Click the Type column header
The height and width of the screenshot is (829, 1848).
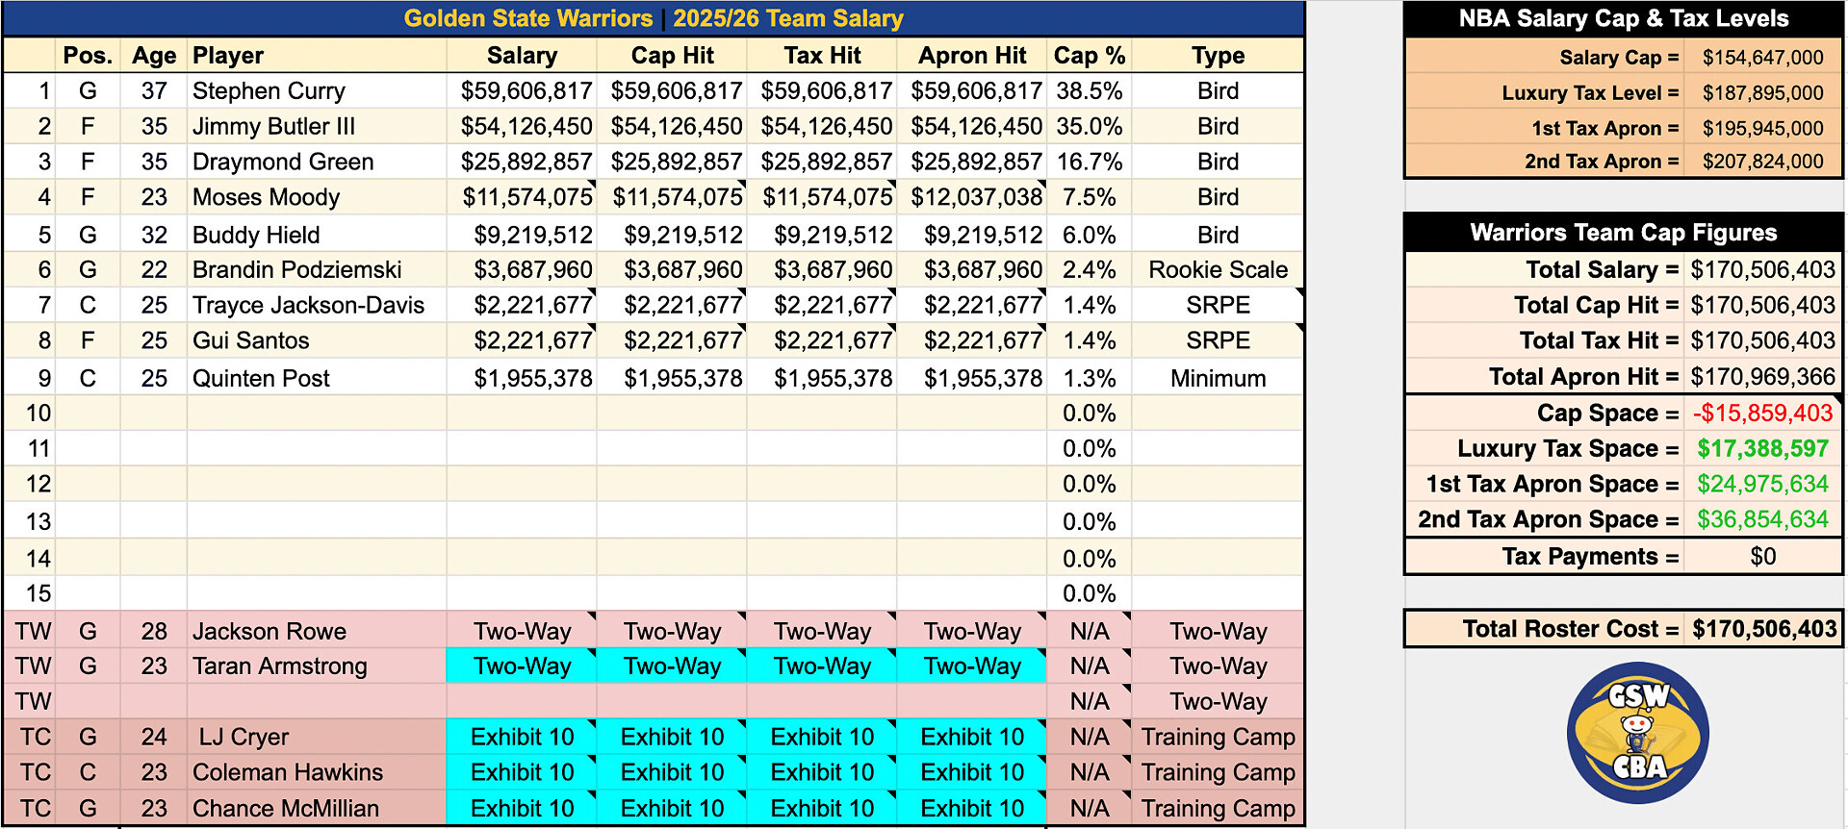(x=1218, y=56)
